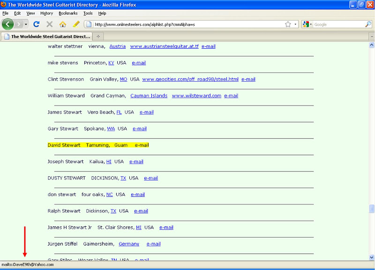Open the Help menu
This screenshot has height=270, width=375.
click(102, 13)
